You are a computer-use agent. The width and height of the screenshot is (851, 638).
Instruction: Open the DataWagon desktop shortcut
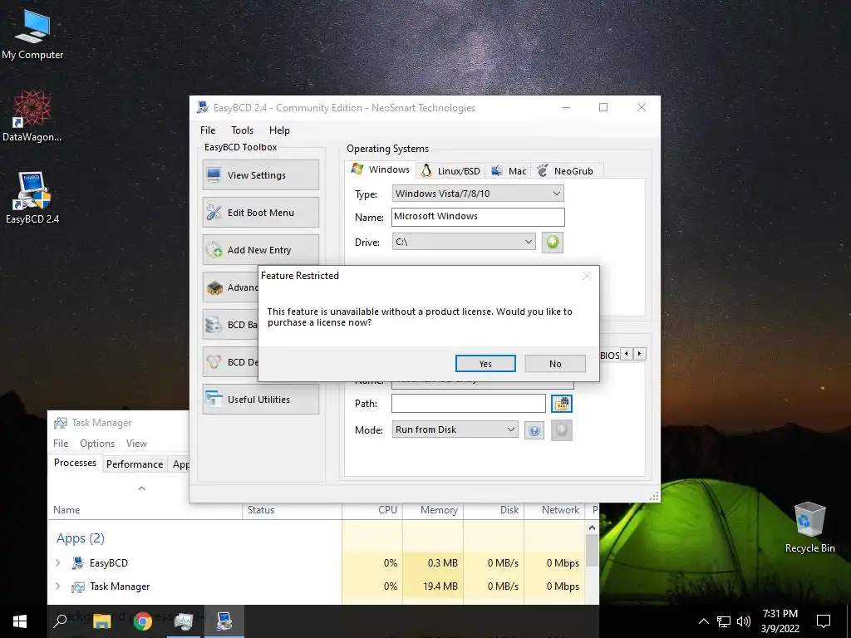(x=32, y=115)
